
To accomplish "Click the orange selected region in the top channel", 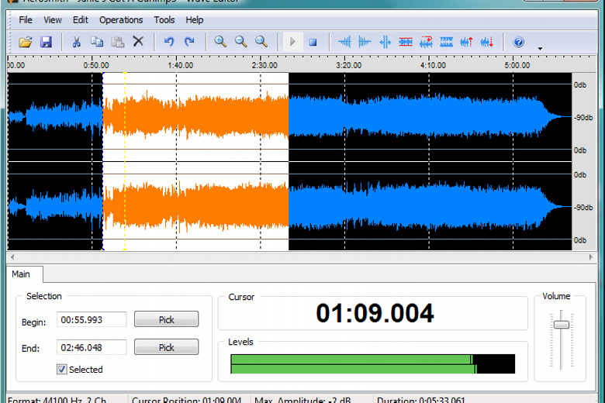I will [195, 117].
